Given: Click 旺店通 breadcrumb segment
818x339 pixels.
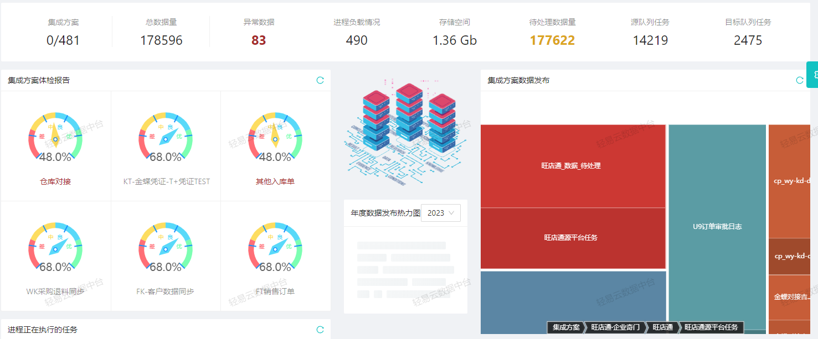Looking at the screenshot, I should [x=662, y=327].
